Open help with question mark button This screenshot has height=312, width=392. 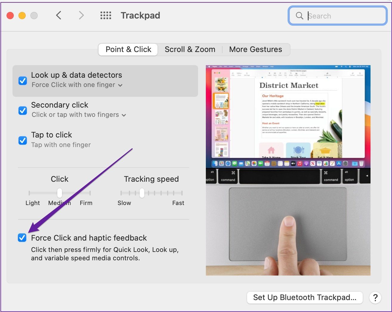pyautogui.click(x=375, y=298)
